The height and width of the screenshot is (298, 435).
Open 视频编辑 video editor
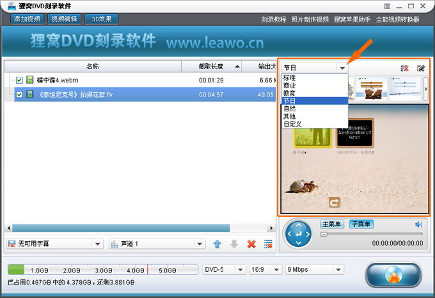click(65, 19)
